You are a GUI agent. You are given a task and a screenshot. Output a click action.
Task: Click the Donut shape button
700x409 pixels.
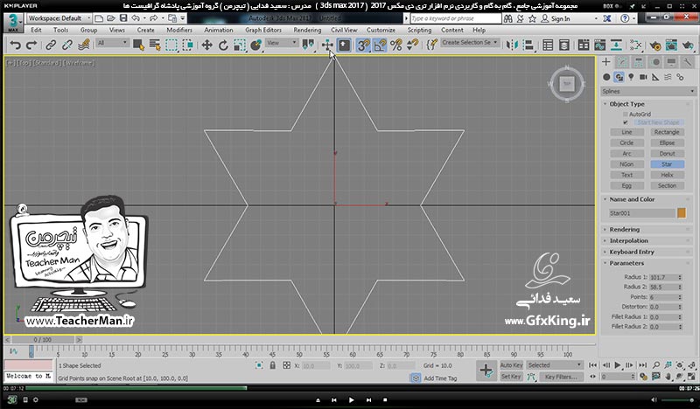click(x=667, y=154)
